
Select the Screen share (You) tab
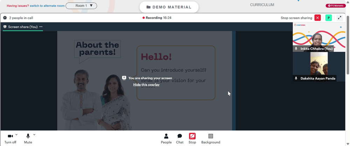point(23,27)
